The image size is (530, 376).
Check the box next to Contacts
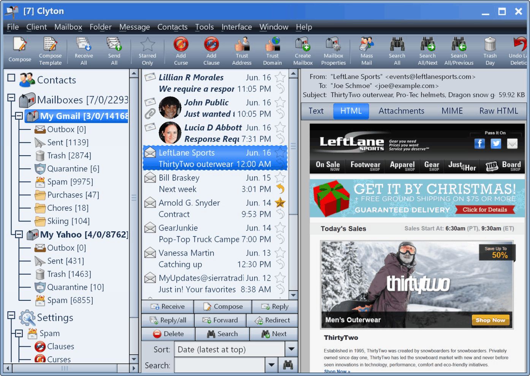coord(11,78)
